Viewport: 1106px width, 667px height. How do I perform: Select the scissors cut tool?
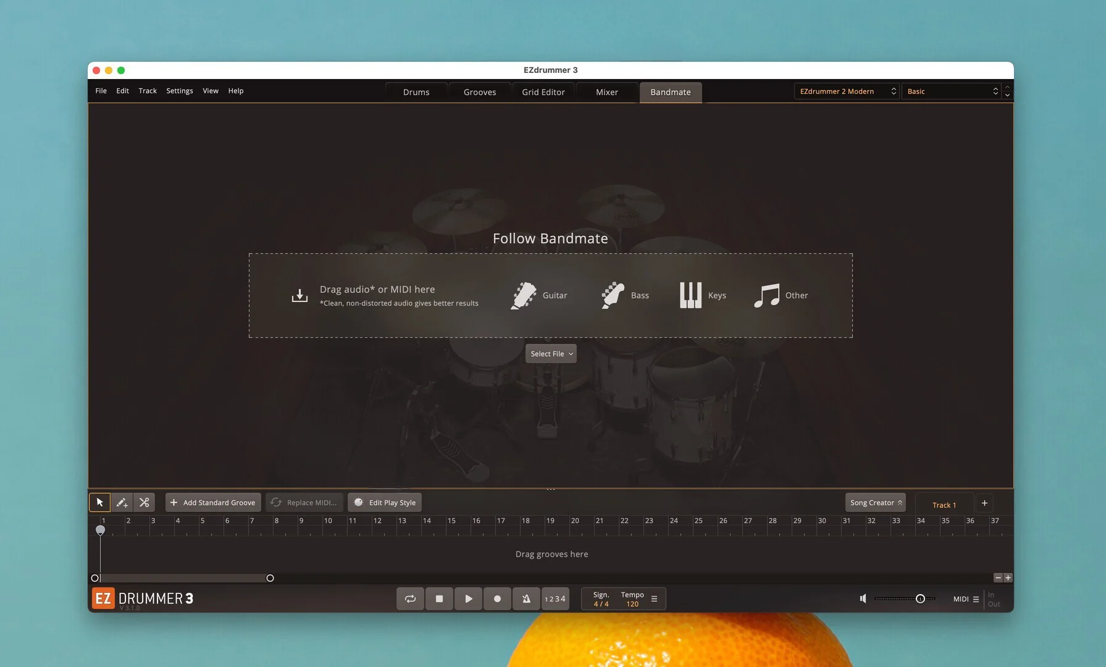pyautogui.click(x=144, y=503)
